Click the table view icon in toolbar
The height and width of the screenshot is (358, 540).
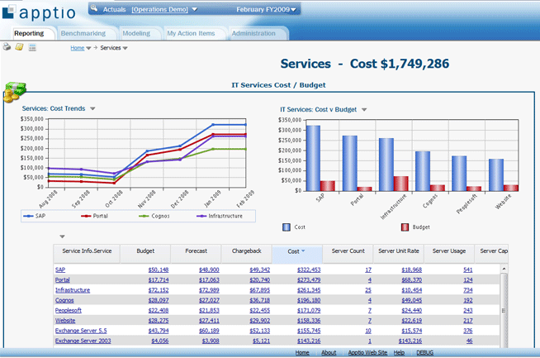click(32, 47)
